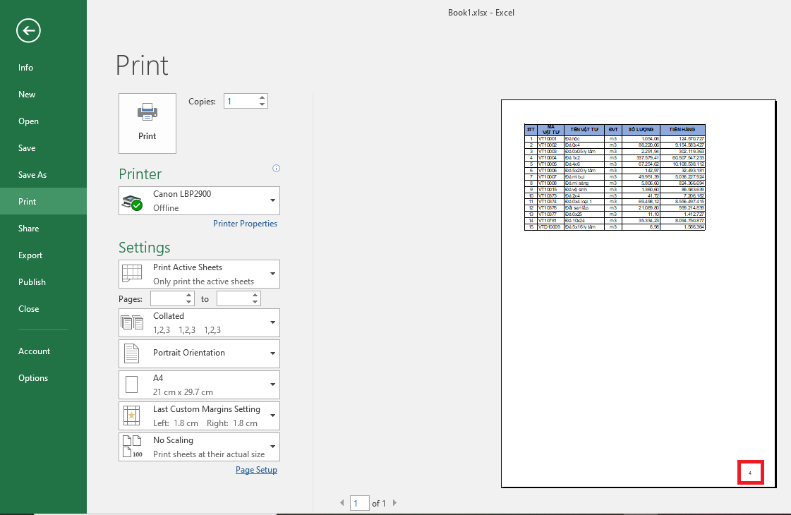Expand the Collated dropdown

click(x=272, y=323)
